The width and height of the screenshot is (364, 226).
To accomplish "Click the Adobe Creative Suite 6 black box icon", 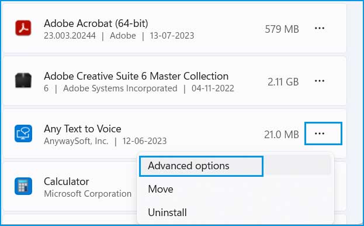I will pyautogui.click(x=23, y=80).
